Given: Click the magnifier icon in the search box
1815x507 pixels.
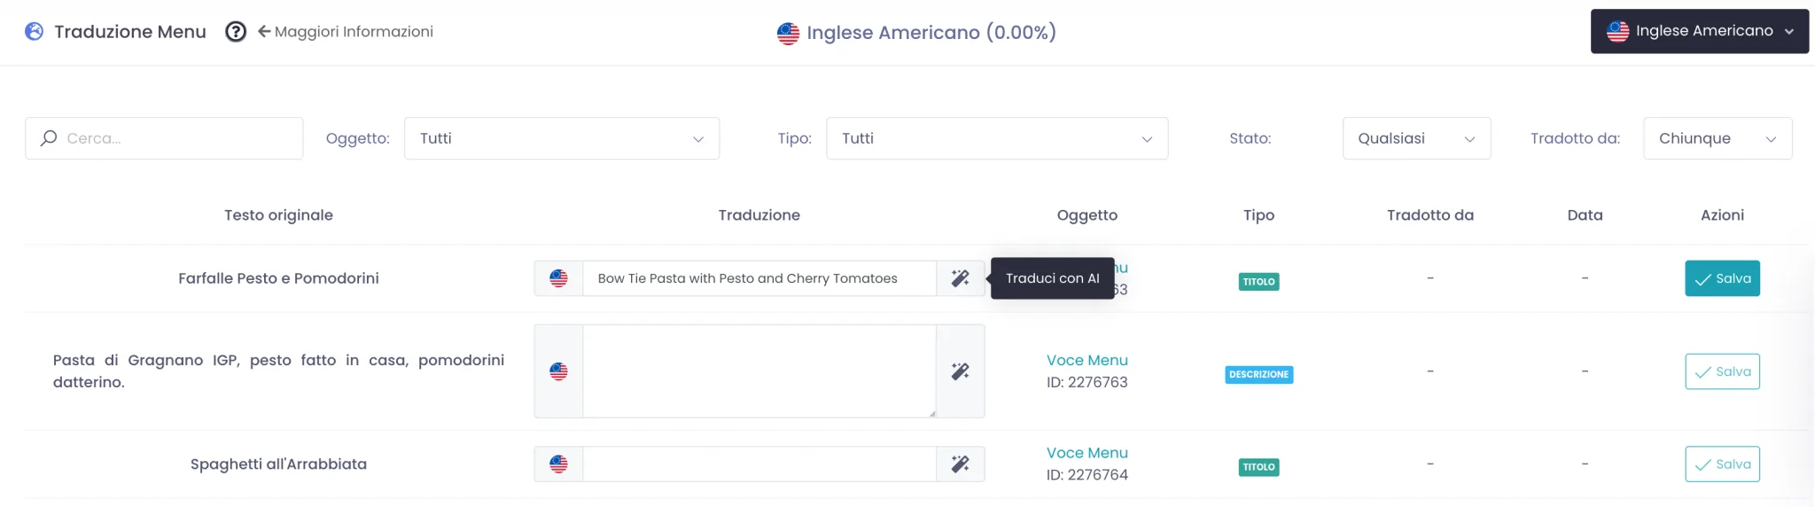Looking at the screenshot, I should click(49, 138).
